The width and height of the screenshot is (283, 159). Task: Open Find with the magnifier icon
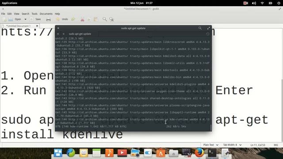tap(105, 19)
